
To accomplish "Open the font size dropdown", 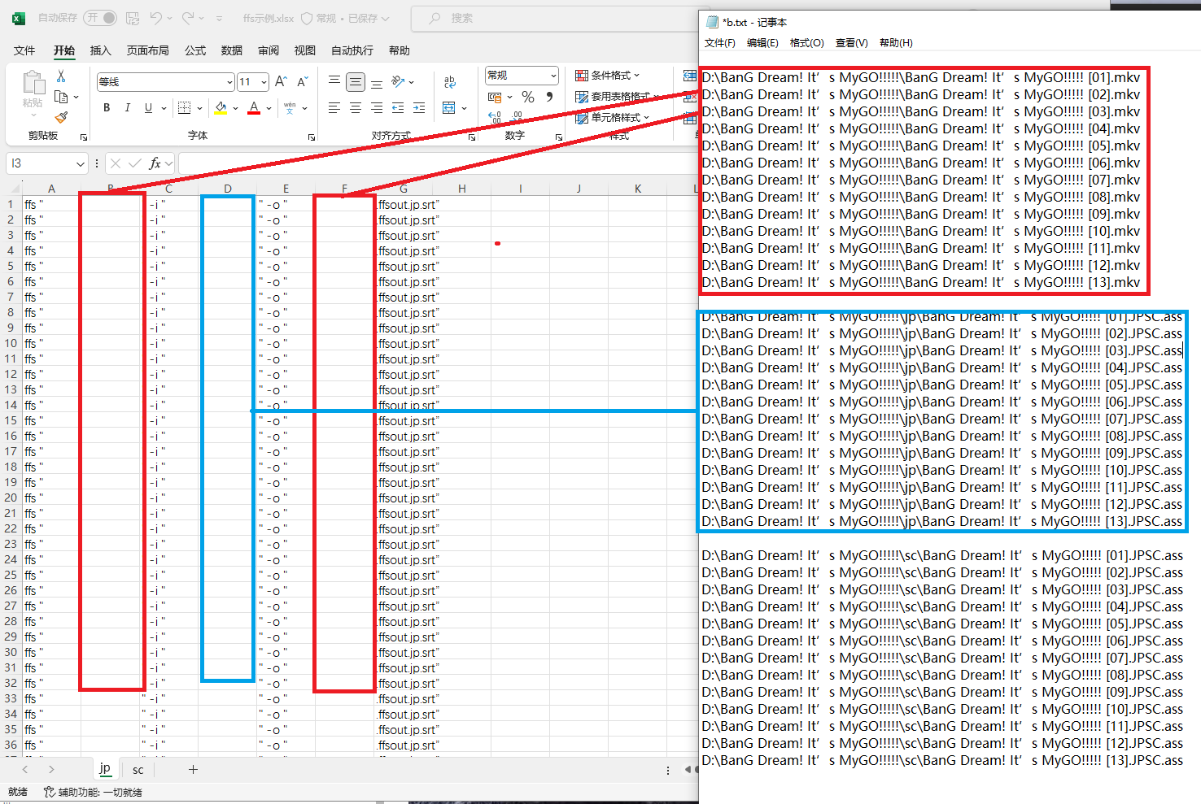I will [x=263, y=81].
